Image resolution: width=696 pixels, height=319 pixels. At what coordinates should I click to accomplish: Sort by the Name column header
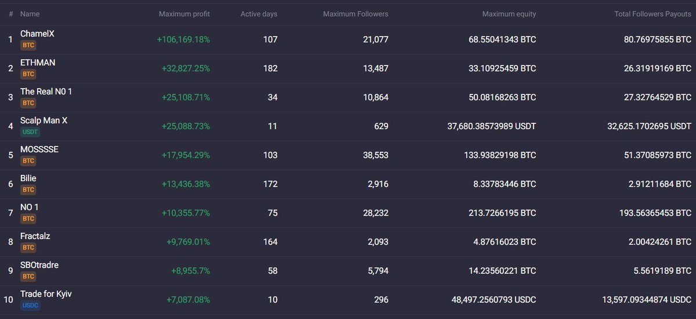(30, 14)
